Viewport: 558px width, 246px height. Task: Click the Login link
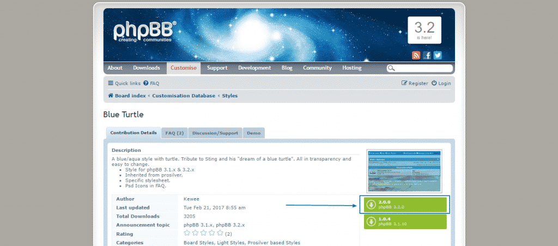tap(441, 83)
